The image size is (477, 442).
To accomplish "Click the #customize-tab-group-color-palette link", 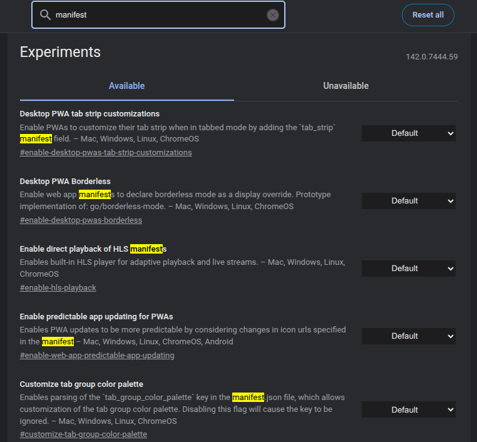I will pyautogui.click(x=83, y=434).
